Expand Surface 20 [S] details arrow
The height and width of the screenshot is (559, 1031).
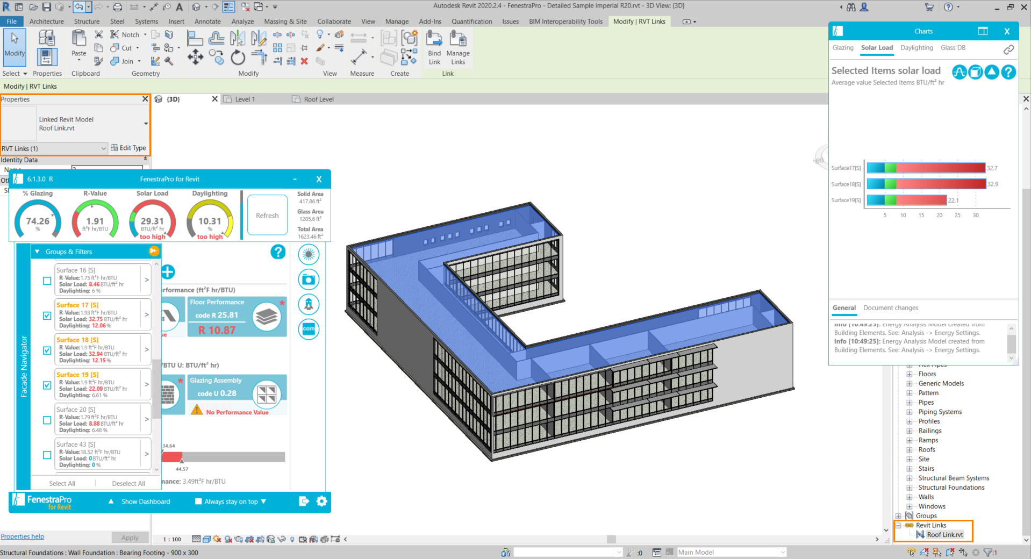[x=147, y=419]
